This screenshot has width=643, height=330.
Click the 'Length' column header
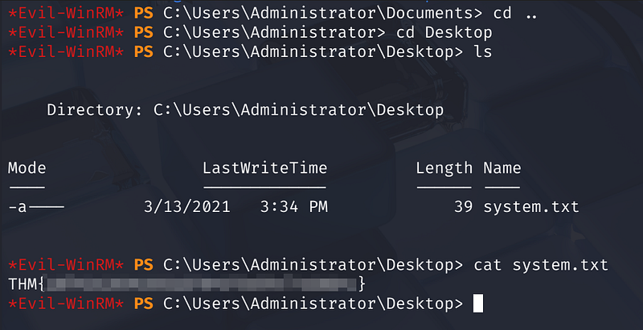coord(444,168)
